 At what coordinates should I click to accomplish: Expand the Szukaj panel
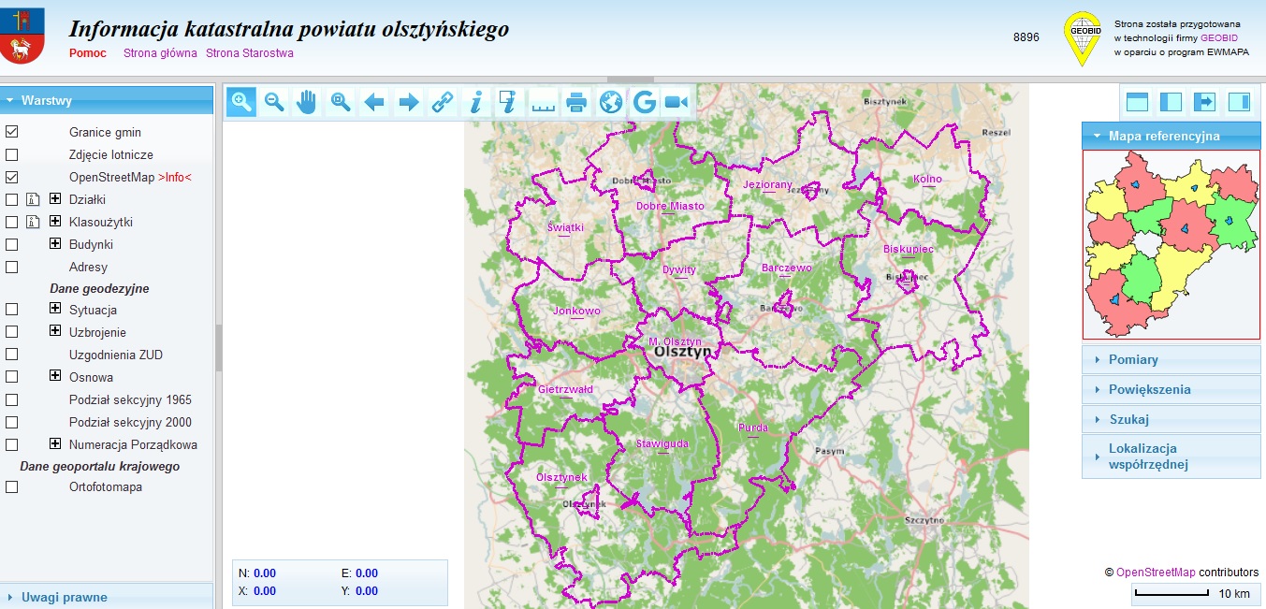1128,419
